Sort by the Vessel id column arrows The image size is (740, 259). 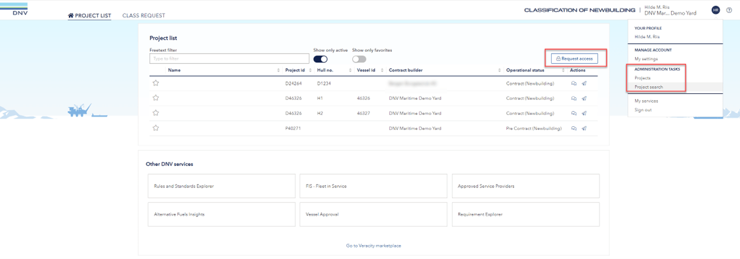click(381, 70)
